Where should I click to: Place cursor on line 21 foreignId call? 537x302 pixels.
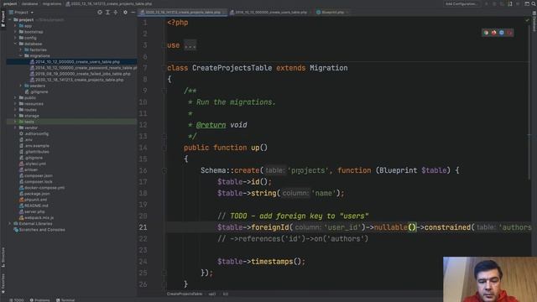pyautogui.click(x=270, y=227)
